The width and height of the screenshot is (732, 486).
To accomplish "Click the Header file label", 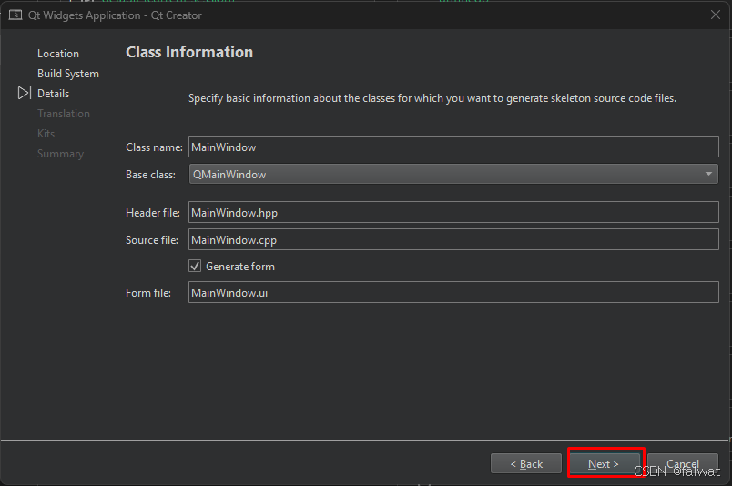I will (x=153, y=213).
